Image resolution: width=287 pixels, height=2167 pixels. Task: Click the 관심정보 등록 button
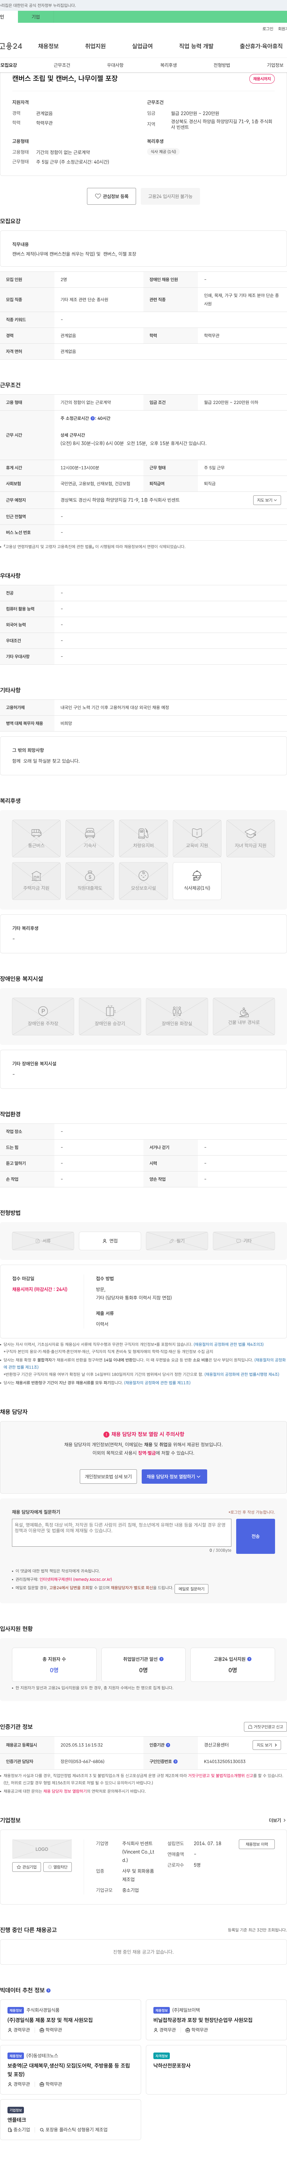coord(112,196)
